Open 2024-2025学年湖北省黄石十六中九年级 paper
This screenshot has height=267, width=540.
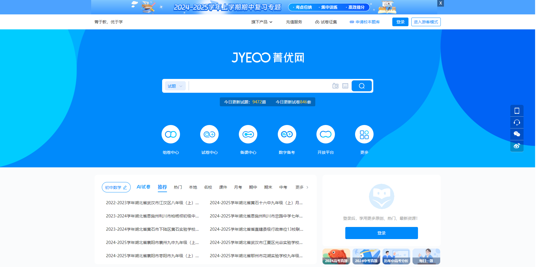pyautogui.click(x=256, y=203)
